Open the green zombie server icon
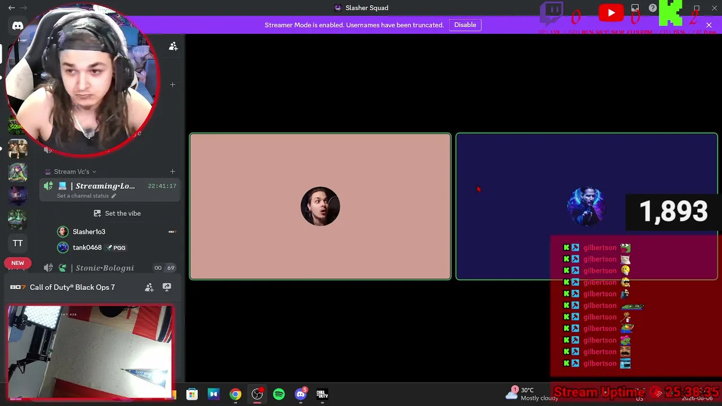This screenshot has width=722, height=406. pyautogui.click(x=17, y=219)
